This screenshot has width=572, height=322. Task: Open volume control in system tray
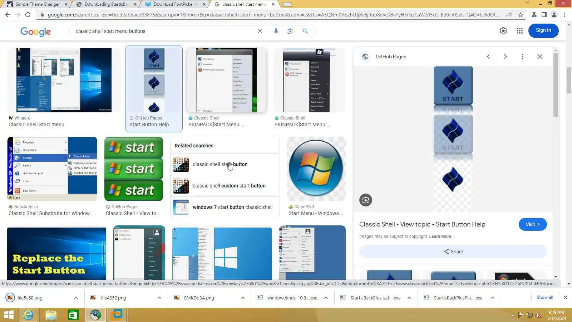[538, 315]
